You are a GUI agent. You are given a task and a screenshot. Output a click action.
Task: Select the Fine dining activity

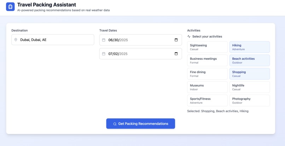coord(208,74)
